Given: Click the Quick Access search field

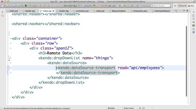Looking at the screenshot, I should 160,6.
